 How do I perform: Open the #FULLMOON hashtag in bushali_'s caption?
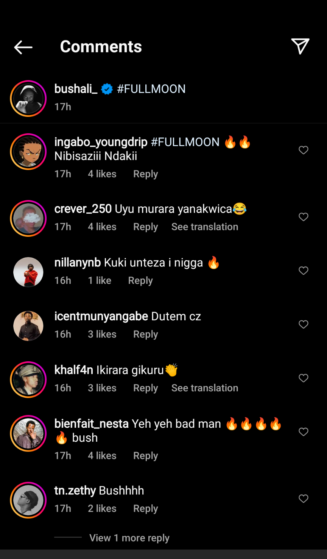(151, 89)
